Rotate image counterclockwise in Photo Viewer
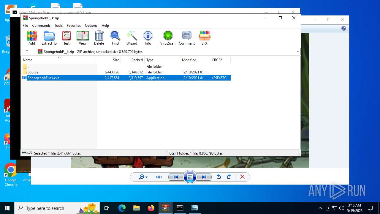The height and width of the screenshot is (214, 380). [x=219, y=177]
